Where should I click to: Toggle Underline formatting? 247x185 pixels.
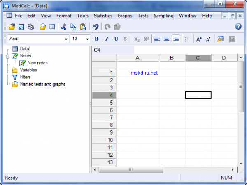point(116,39)
